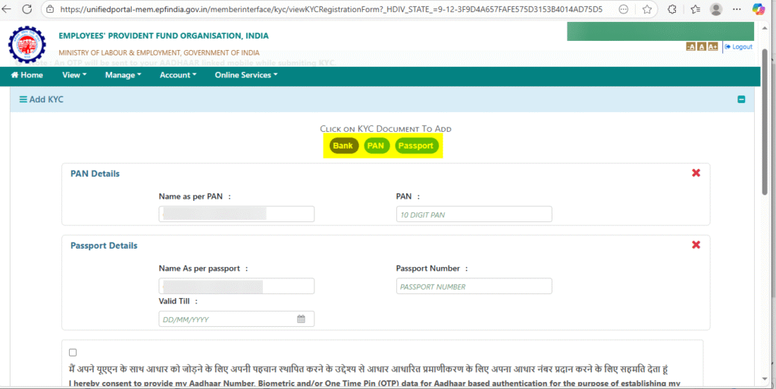This screenshot has height=389, width=776.
Task: Log out via Logout link
Action: click(x=738, y=46)
